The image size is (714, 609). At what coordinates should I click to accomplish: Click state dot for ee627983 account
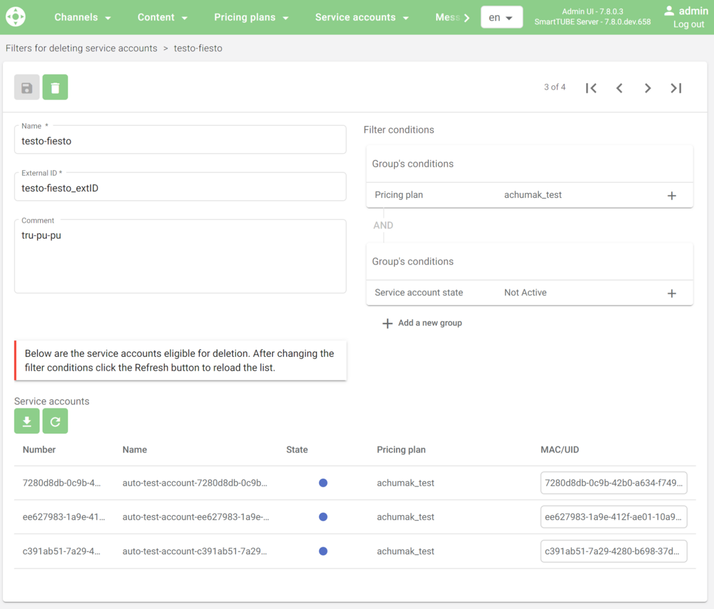(x=323, y=517)
